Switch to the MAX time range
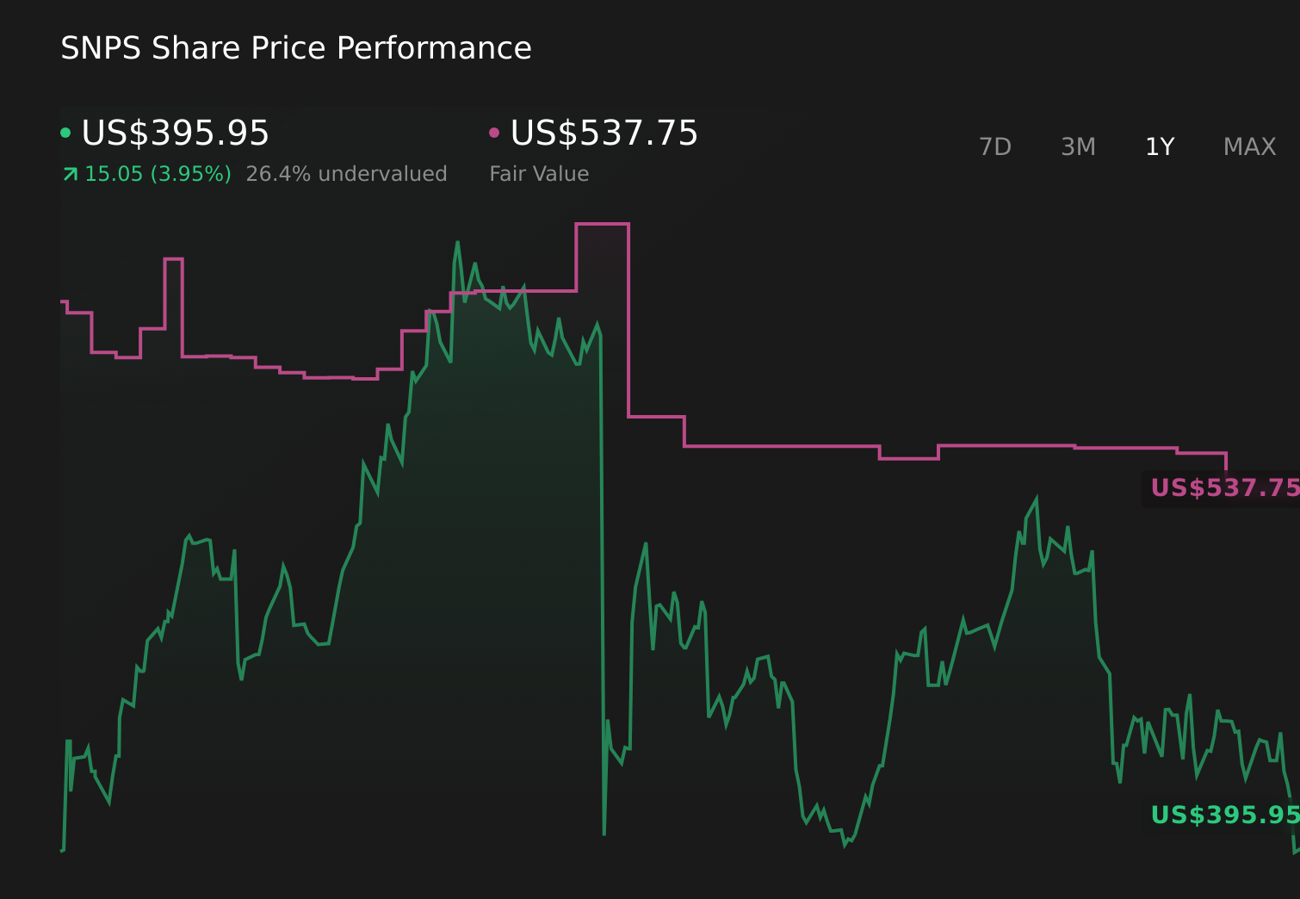The image size is (1300, 899). 1248,147
